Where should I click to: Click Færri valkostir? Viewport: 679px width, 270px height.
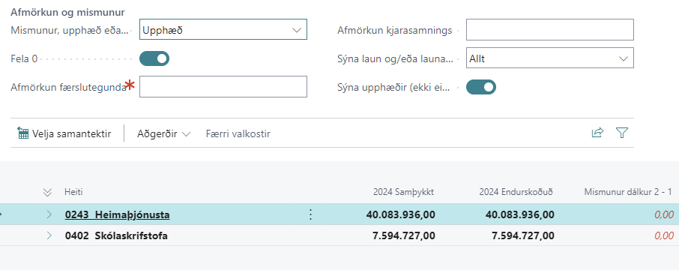238,133
